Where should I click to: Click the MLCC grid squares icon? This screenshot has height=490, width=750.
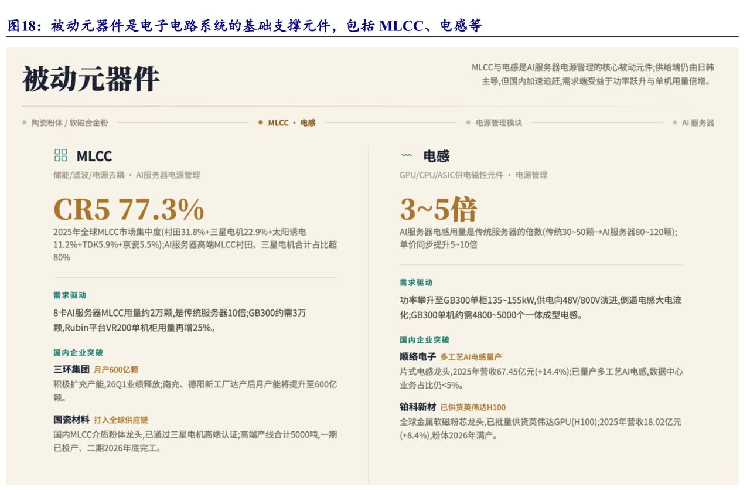click(61, 155)
